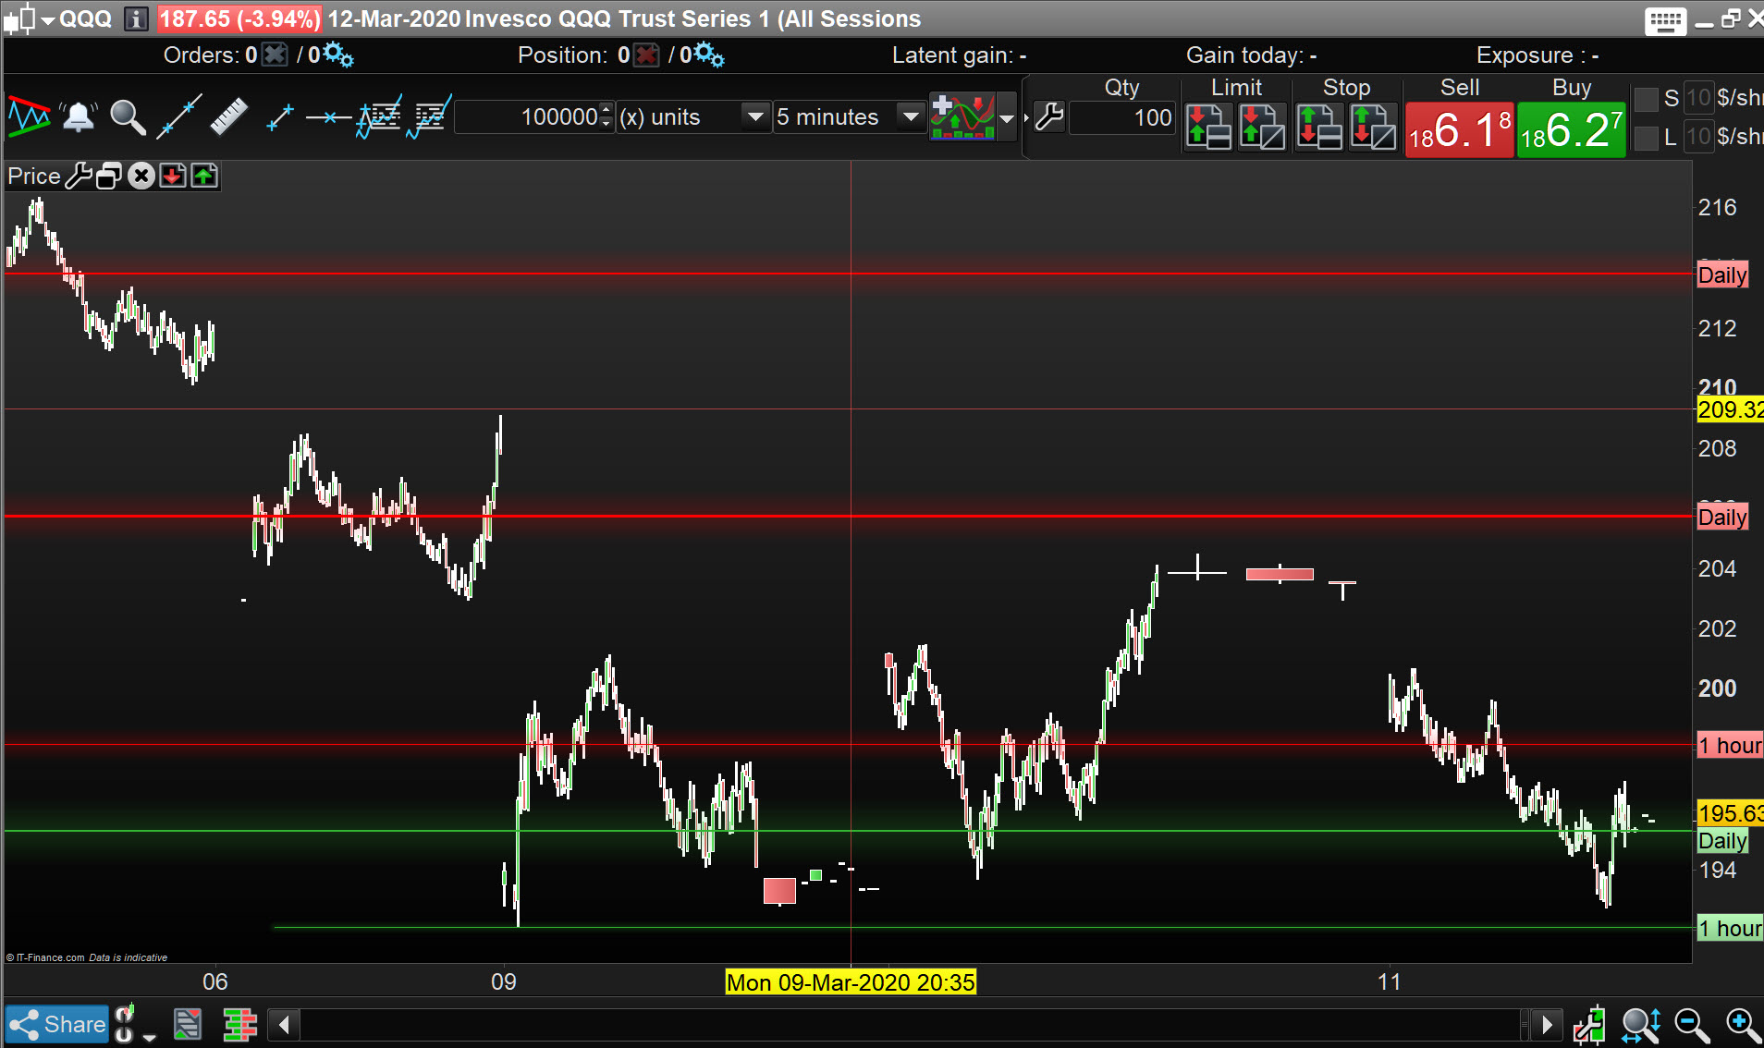The height and width of the screenshot is (1048, 1764).
Task: Move Price panel up with green arrow
Action: (x=204, y=176)
